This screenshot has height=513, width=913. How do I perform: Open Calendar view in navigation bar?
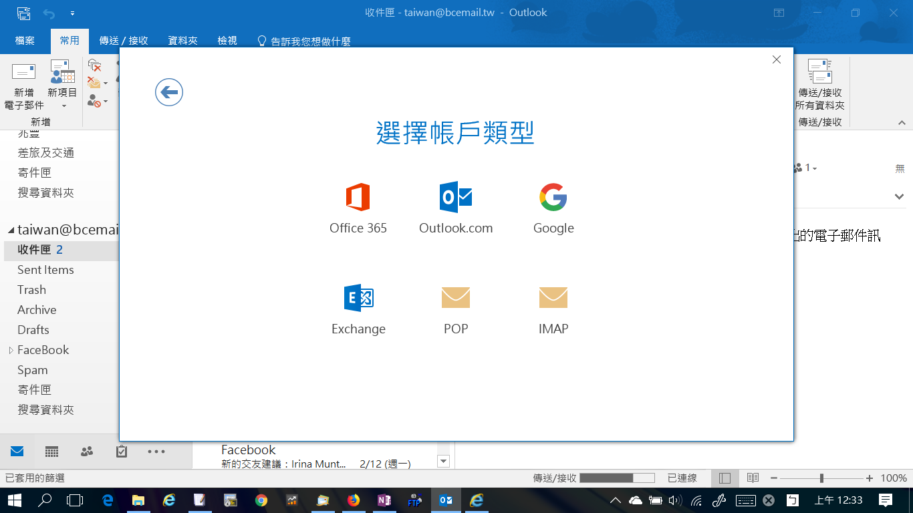click(52, 452)
